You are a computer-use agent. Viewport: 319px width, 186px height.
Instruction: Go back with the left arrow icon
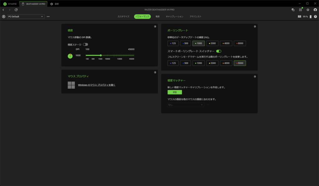(3, 10)
